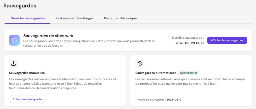Click the website backups description text
Image resolution: width=256 pixels, height=109 pixels.
coord(89,43)
